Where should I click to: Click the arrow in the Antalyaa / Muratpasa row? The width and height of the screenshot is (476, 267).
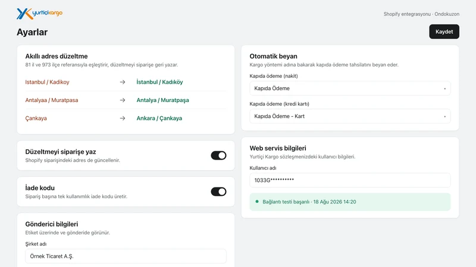coord(123,100)
